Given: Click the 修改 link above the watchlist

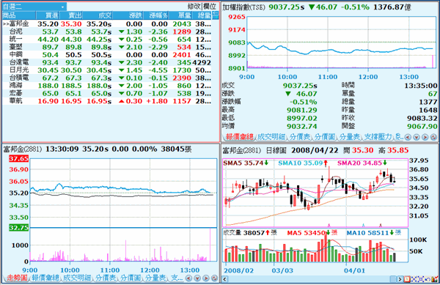Looking at the screenshot, I should click(194, 7).
